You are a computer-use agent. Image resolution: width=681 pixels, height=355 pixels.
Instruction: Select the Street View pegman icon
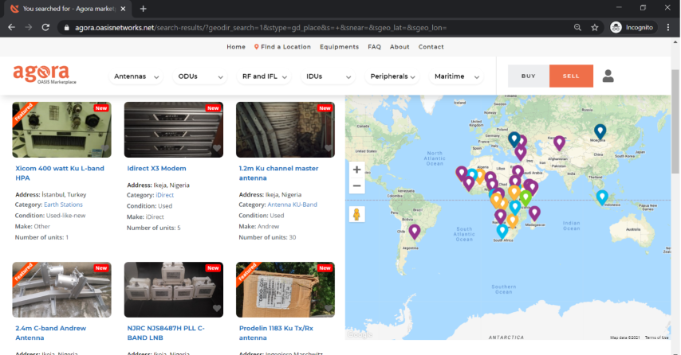click(x=357, y=214)
